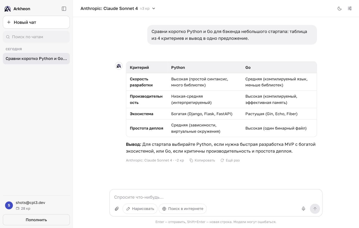Start a new chat with Новый чат
The height and width of the screenshot is (228, 359).
coord(36,22)
